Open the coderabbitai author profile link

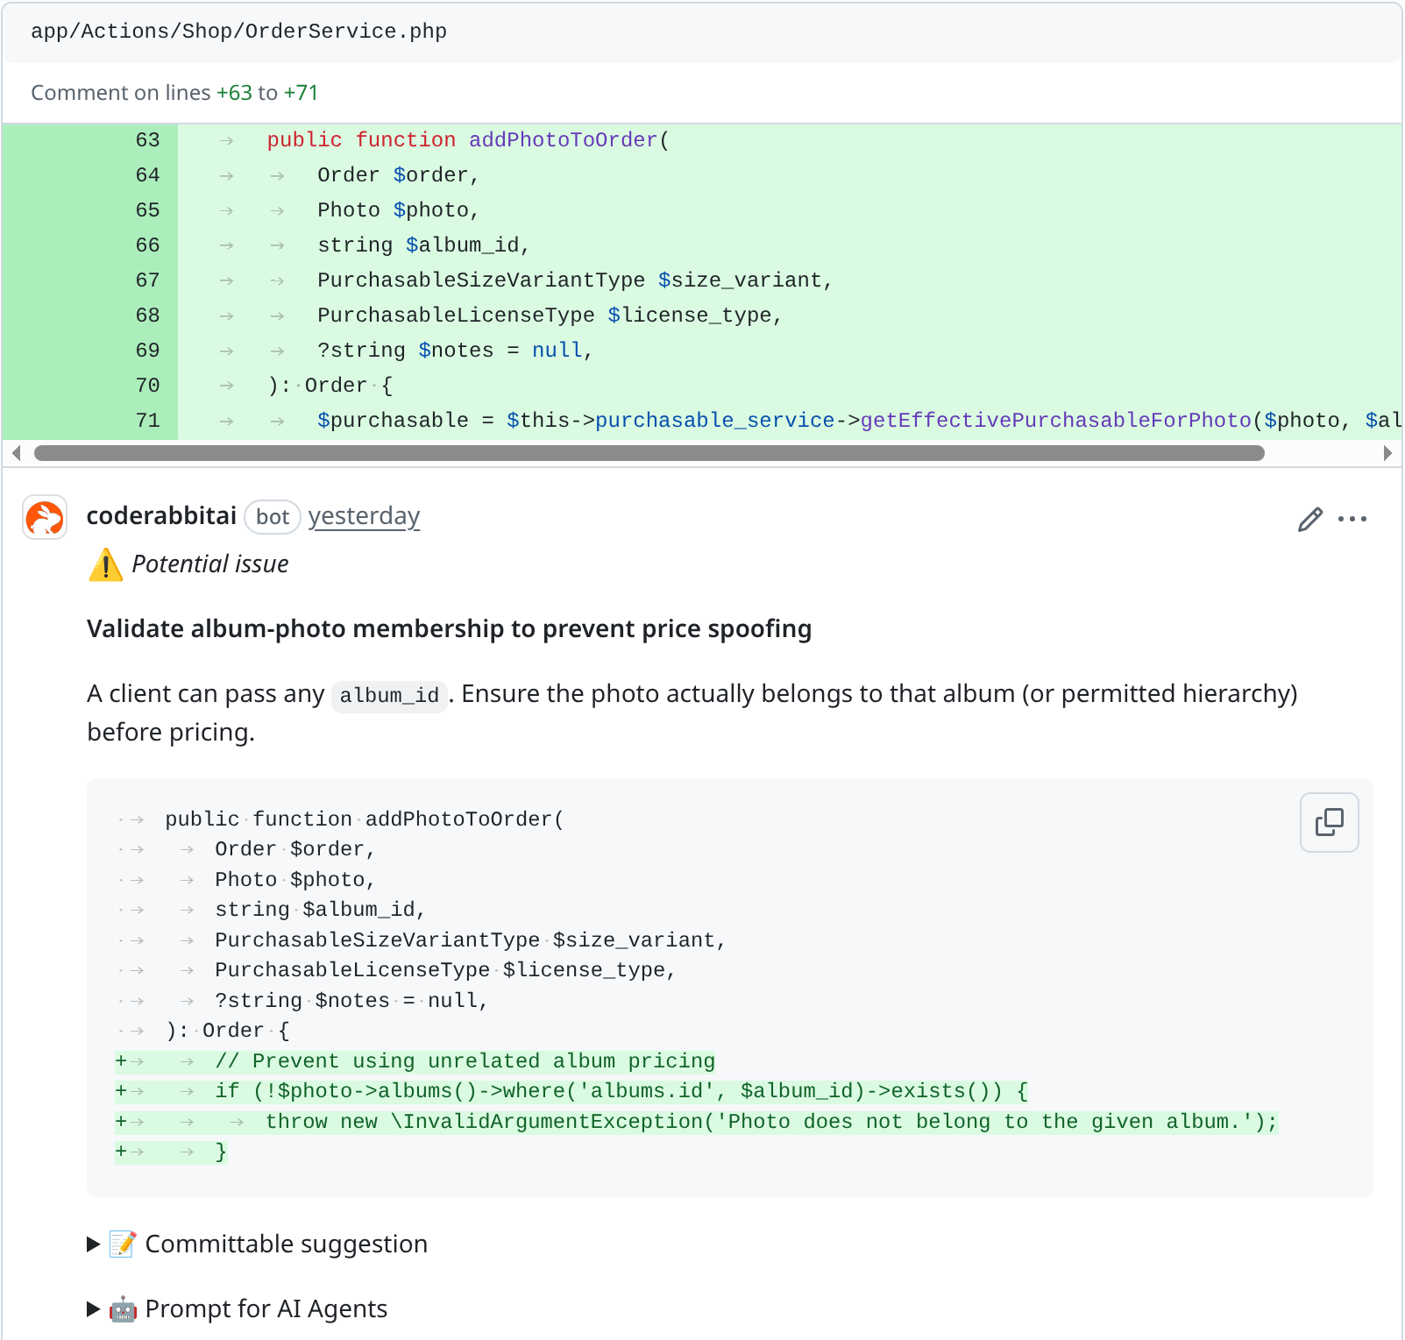click(x=161, y=516)
